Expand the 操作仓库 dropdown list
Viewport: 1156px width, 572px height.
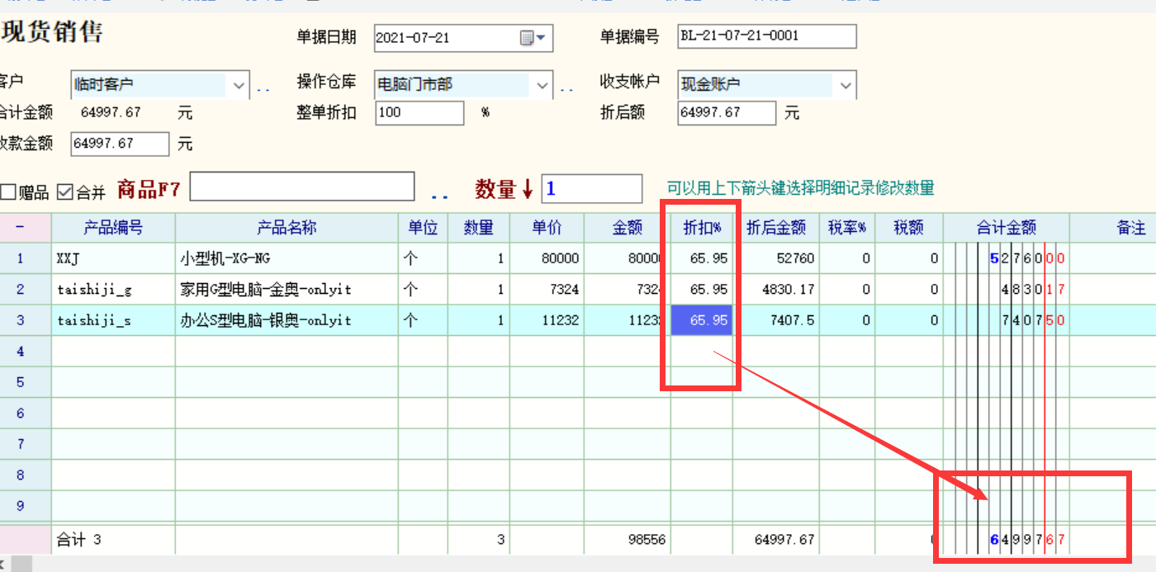[542, 84]
